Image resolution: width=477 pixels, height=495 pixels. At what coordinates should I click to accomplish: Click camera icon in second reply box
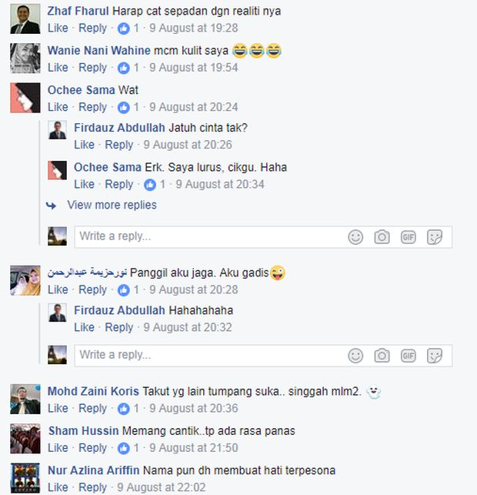(382, 356)
